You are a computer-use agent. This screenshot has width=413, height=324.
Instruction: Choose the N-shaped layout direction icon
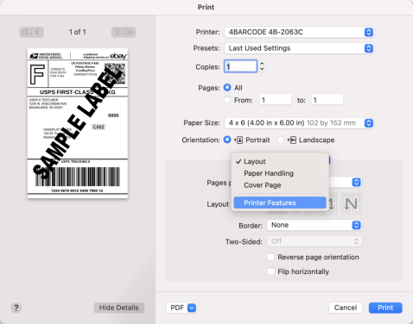tap(351, 204)
